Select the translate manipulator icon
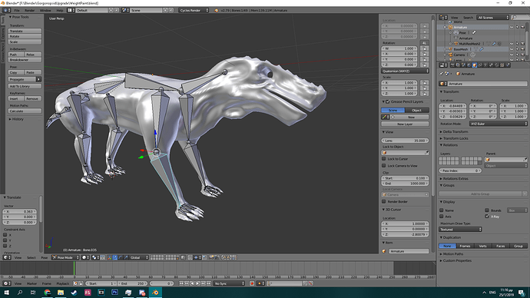This screenshot has height=298, width=530. [x=115, y=257]
